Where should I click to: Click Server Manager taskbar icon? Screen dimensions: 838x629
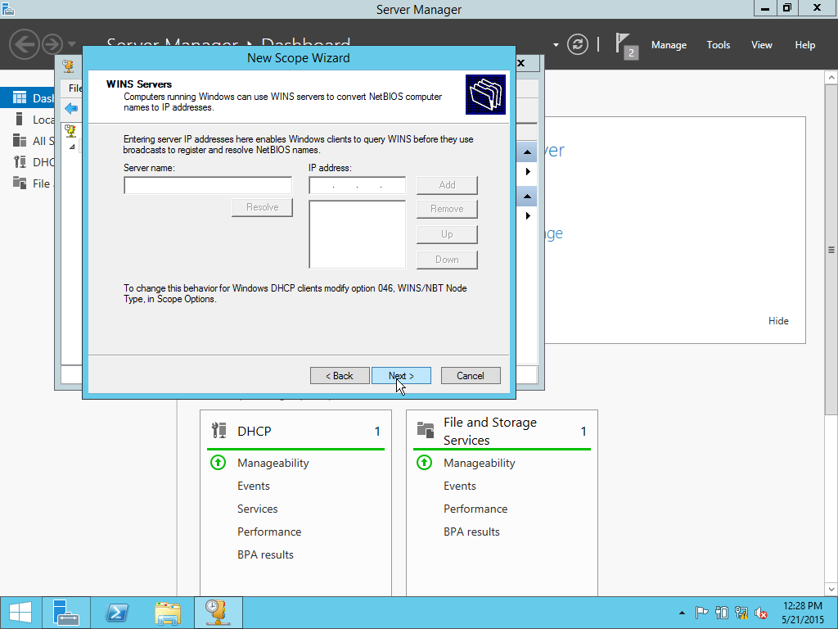tap(66, 613)
